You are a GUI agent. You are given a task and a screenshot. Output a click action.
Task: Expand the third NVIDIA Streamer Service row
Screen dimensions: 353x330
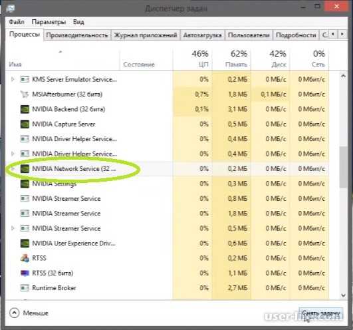(x=13, y=228)
